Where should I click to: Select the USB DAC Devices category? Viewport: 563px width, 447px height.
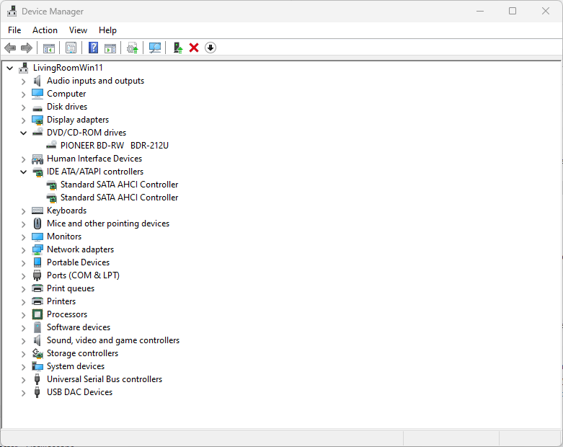[79, 392]
